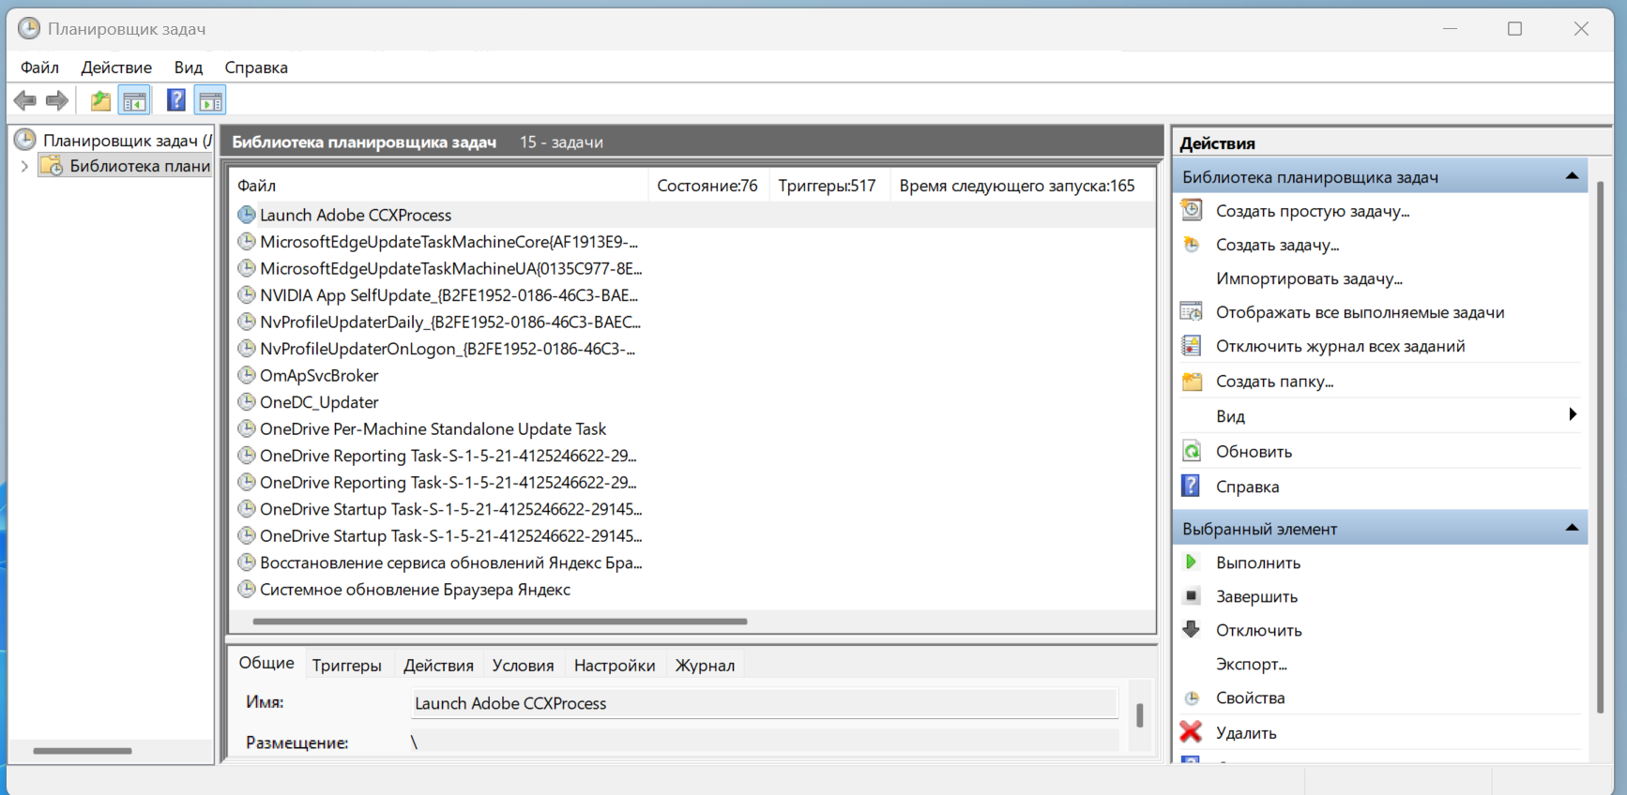Viewport: 1627px width, 795px height.
Task: Click the Отключить журнал всех заданий icon
Action: pyautogui.click(x=1192, y=346)
